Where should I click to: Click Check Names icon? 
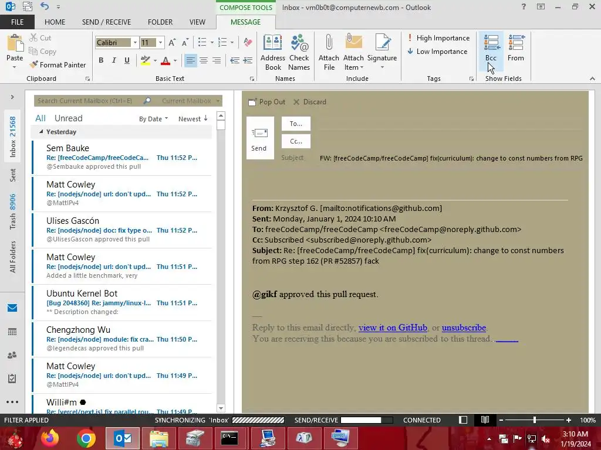pos(299,52)
